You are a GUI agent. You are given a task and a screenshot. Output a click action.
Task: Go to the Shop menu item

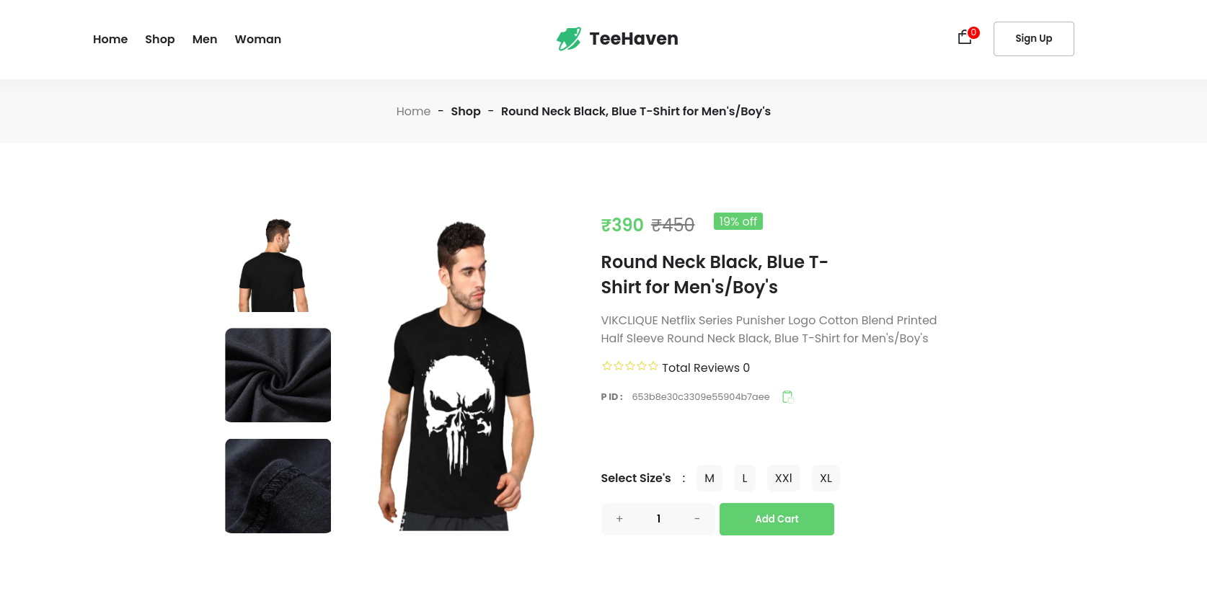(x=160, y=39)
